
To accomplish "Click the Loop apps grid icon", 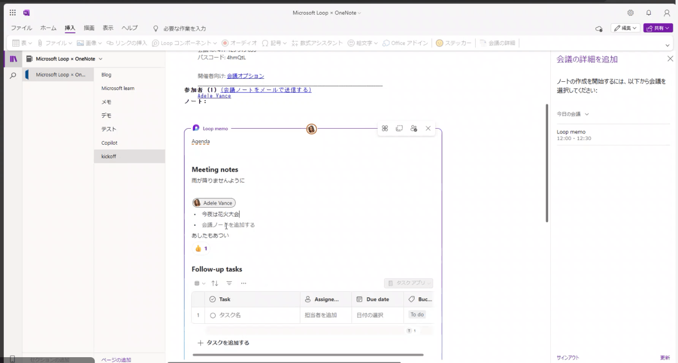I will click(x=385, y=128).
